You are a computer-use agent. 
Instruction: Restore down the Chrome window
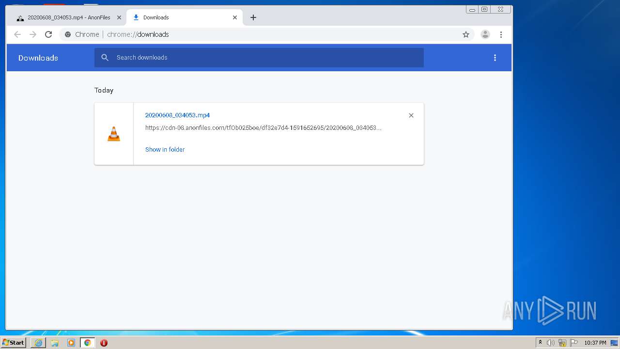484,9
